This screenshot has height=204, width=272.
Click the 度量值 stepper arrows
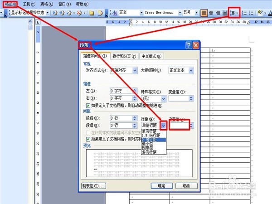tap(191, 98)
